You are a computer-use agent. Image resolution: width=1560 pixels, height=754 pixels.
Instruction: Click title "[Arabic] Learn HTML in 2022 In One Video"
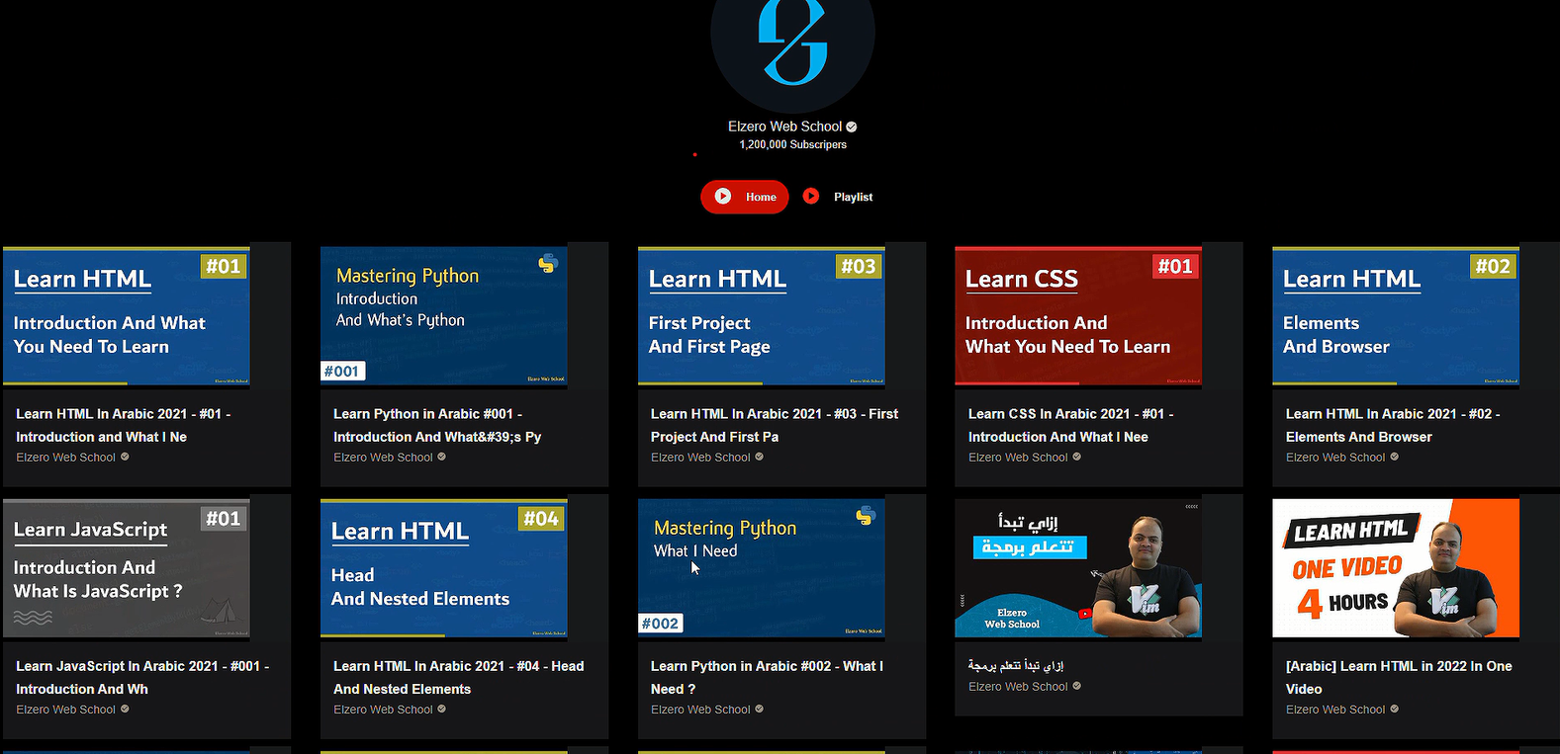tap(1399, 677)
